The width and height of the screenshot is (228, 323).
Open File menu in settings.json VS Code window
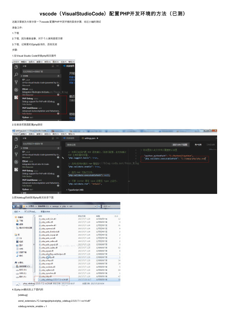pos(16,134)
